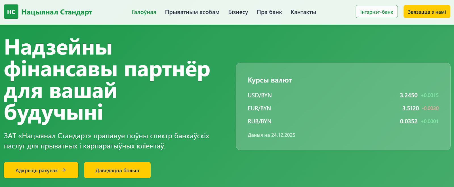Click the Звязацца з намі button
Viewport: 454px width, 187px height.
click(x=426, y=12)
